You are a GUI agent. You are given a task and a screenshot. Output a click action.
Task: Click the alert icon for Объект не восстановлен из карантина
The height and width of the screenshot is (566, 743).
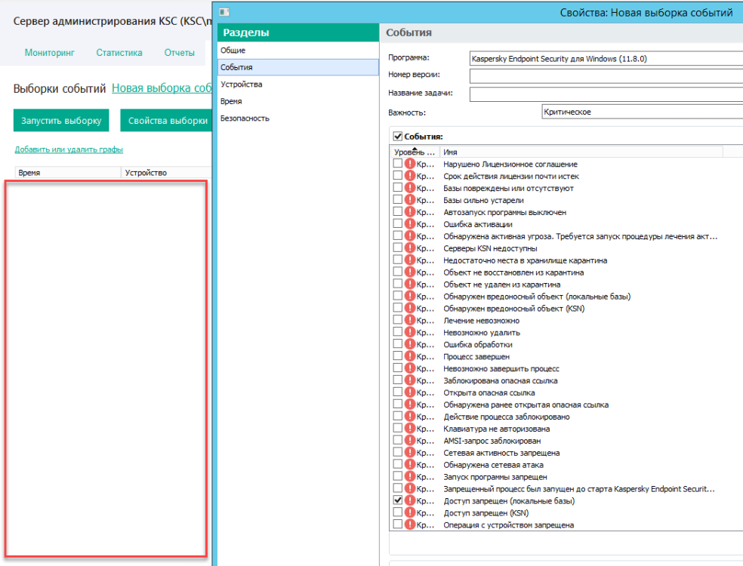point(410,272)
